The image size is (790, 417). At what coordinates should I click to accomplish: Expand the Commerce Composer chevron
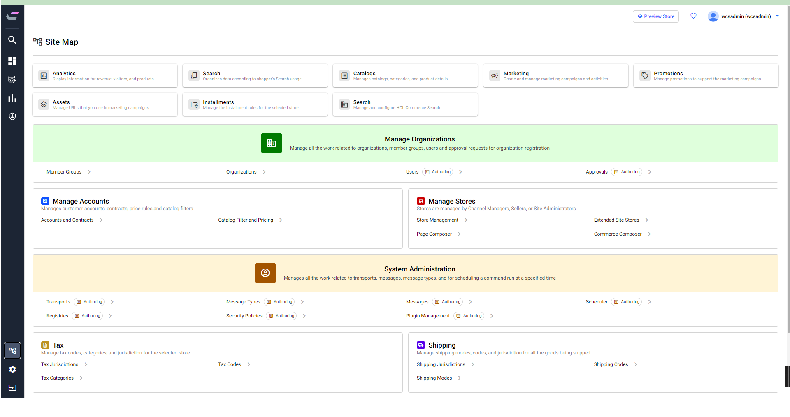click(x=649, y=234)
